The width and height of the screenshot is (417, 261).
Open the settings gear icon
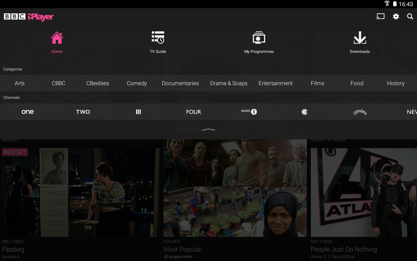[396, 16]
